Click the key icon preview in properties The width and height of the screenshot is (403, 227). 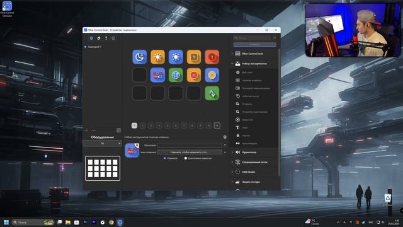pos(132,150)
